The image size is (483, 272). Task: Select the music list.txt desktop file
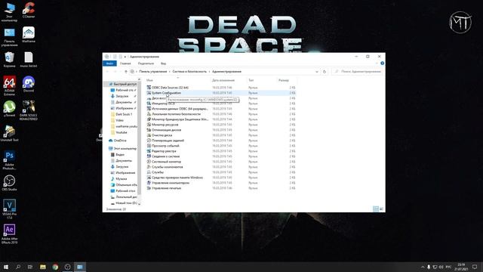(x=29, y=59)
